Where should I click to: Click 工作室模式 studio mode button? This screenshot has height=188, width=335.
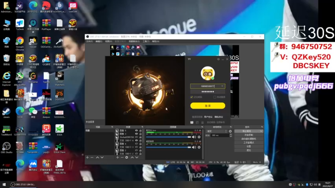click(249, 142)
